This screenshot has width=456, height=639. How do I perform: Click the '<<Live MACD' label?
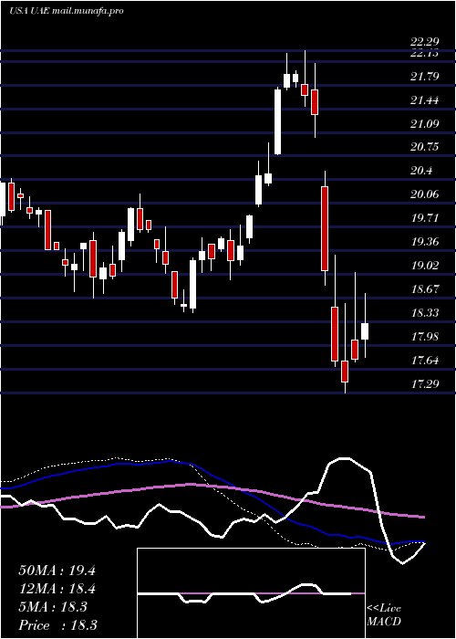coord(384,614)
